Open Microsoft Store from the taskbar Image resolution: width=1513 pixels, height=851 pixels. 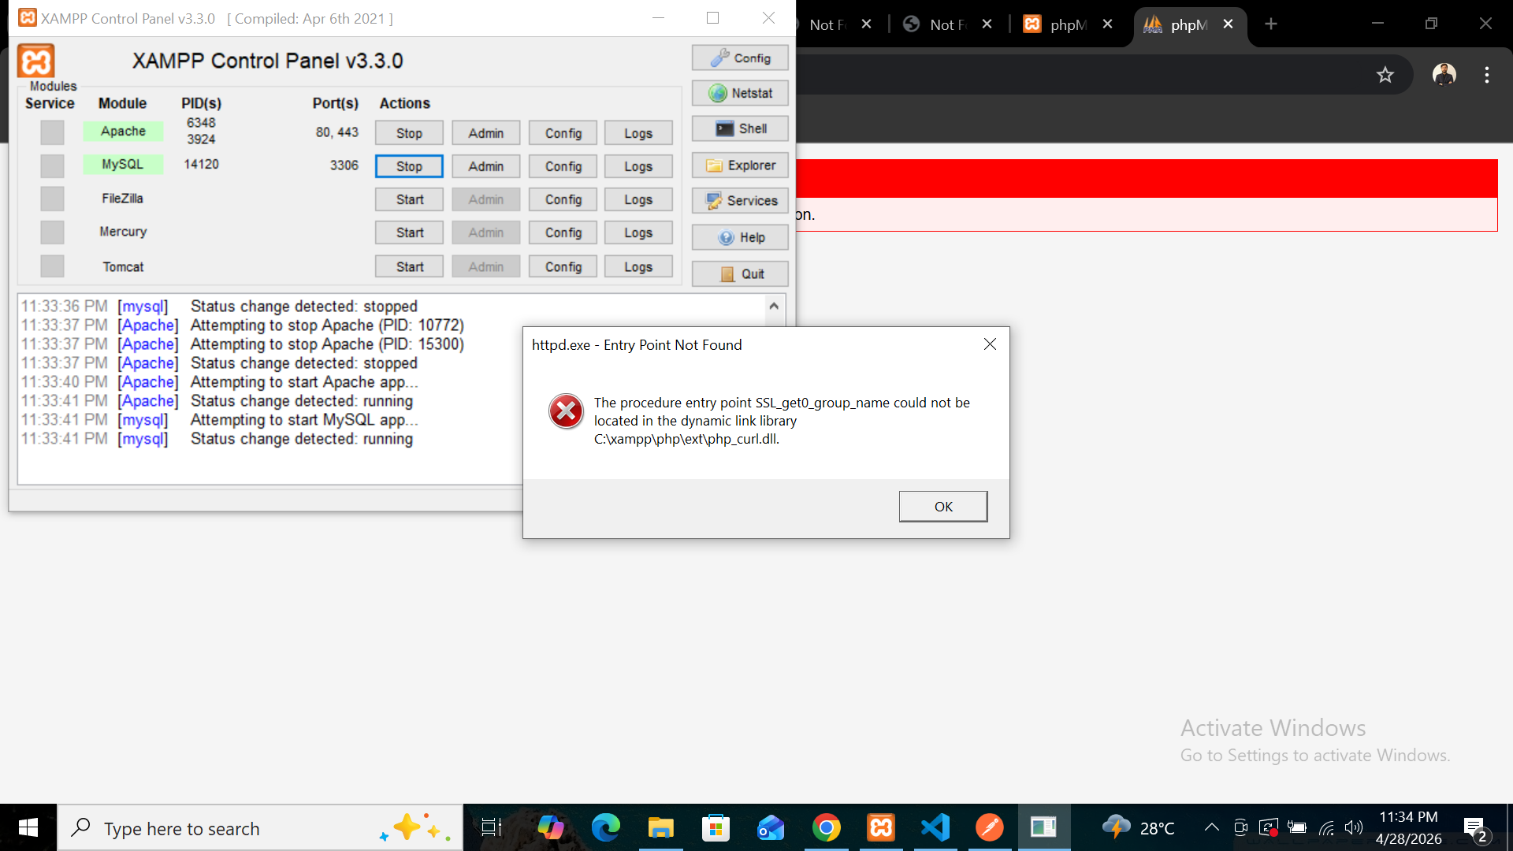click(716, 827)
